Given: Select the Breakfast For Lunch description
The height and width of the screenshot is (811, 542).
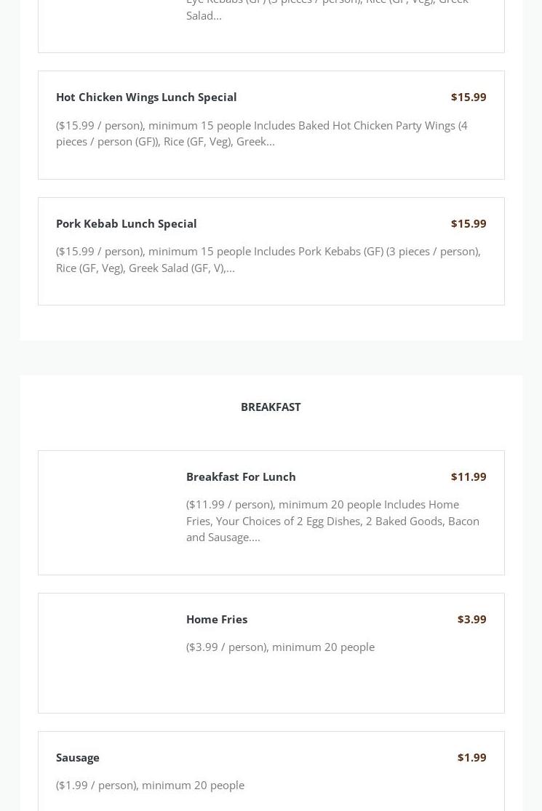Looking at the screenshot, I should pos(332,520).
